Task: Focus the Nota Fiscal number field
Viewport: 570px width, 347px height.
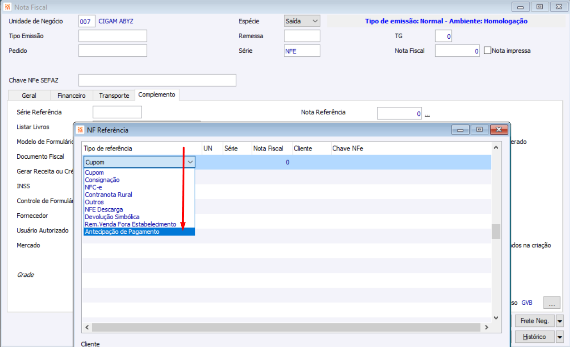Action: tap(457, 51)
